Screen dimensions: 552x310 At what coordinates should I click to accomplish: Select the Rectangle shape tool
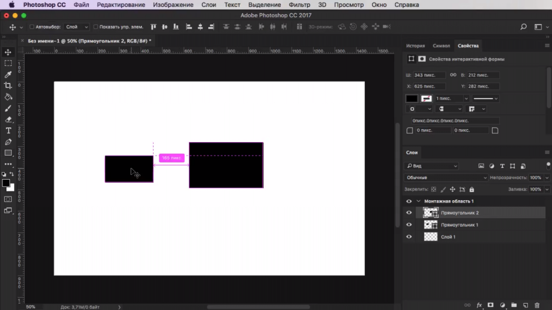8,153
